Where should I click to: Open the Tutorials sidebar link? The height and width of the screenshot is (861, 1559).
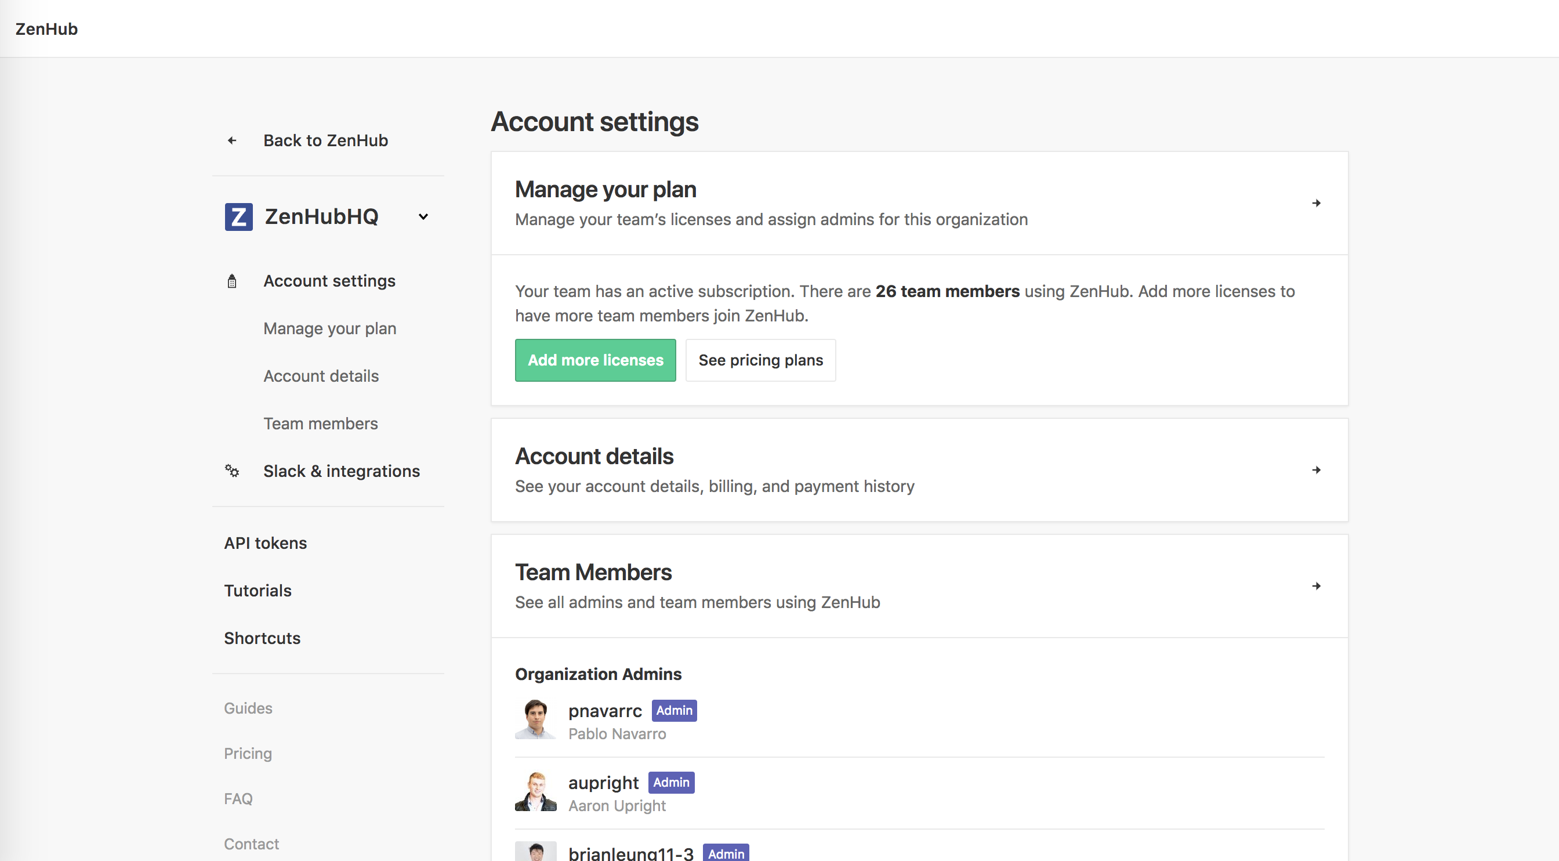pyautogui.click(x=257, y=591)
